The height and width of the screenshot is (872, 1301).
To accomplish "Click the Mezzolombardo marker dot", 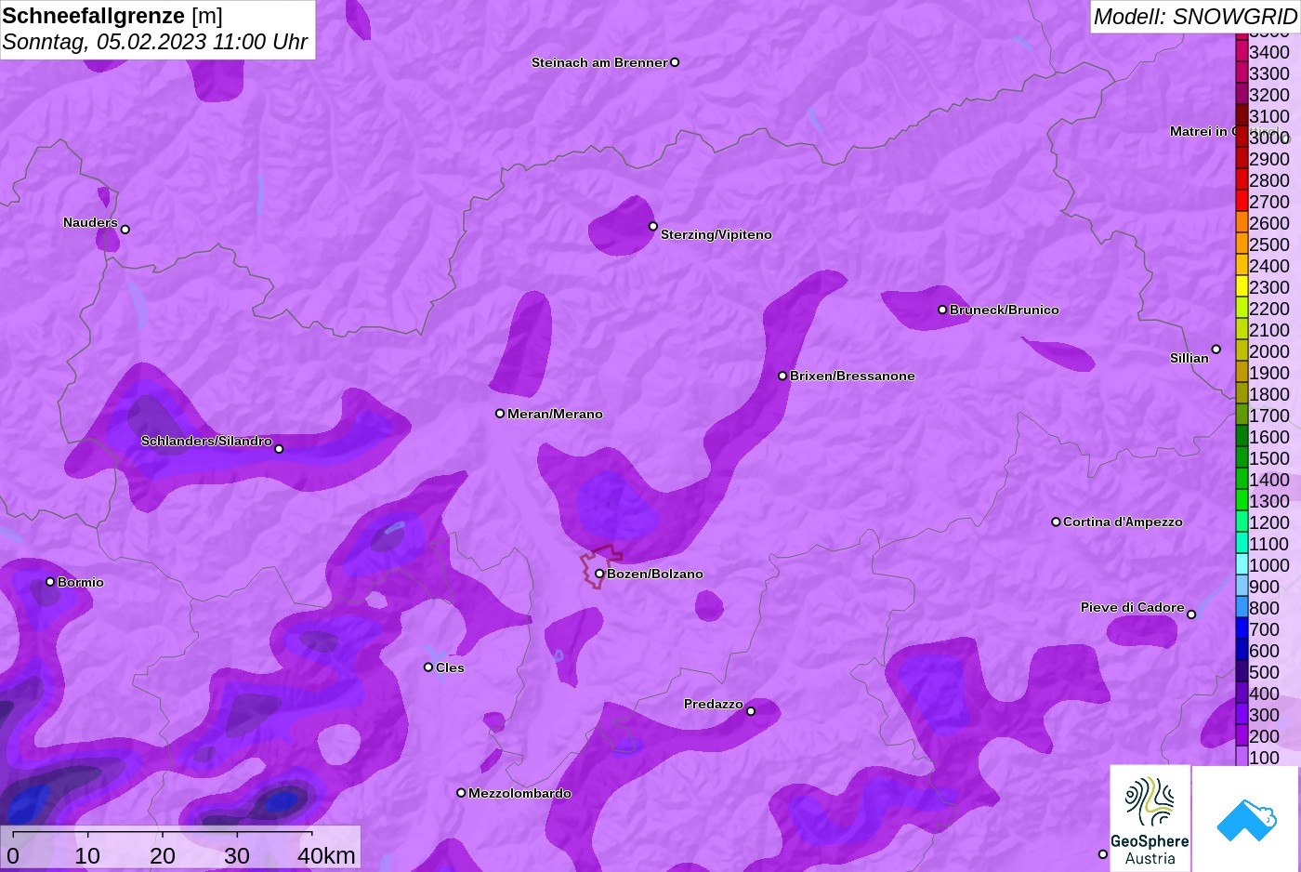I will (x=461, y=793).
